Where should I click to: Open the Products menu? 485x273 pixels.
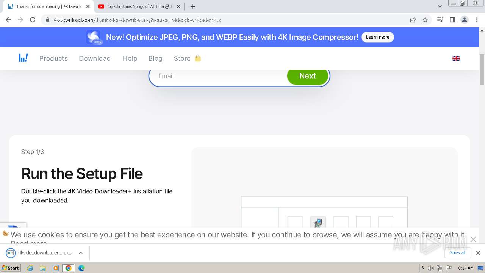tap(53, 58)
